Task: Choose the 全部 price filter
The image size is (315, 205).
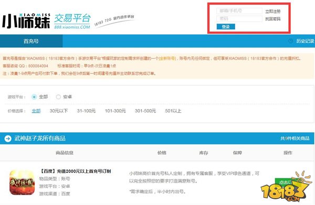Action: click(36, 111)
